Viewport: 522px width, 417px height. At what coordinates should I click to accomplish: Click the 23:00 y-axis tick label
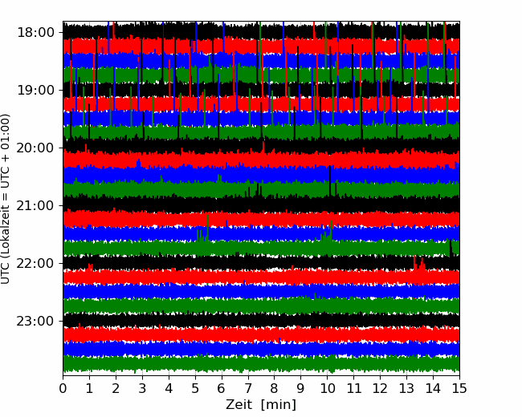(35, 322)
